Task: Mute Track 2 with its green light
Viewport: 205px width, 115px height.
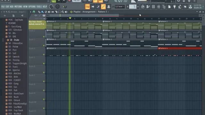Action: coord(44,37)
